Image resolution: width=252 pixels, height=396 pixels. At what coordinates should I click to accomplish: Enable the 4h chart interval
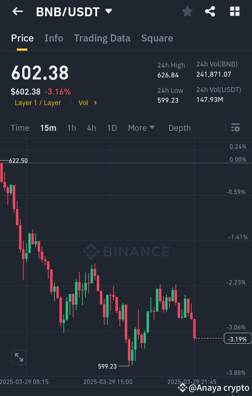91,128
